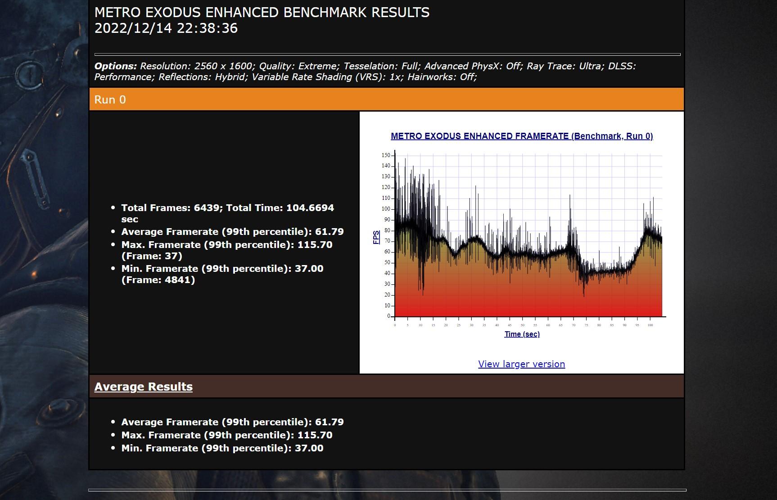Click the FPS axis label on chart
This screenshot has height=500, width=777.
point(376,237)
